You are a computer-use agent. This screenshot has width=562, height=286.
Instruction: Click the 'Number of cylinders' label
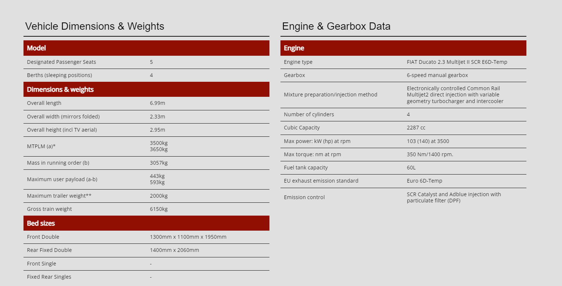pyautogui.click(x=309, y=114)
